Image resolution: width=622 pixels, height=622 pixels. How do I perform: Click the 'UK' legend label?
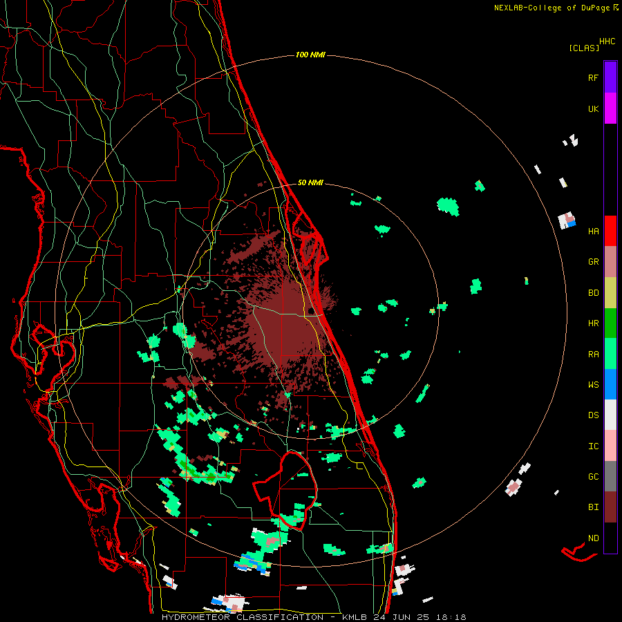click(593, 109)
